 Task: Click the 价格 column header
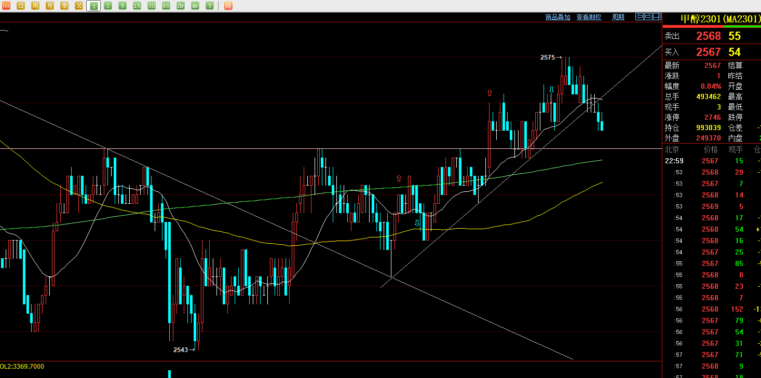point(711,149)
